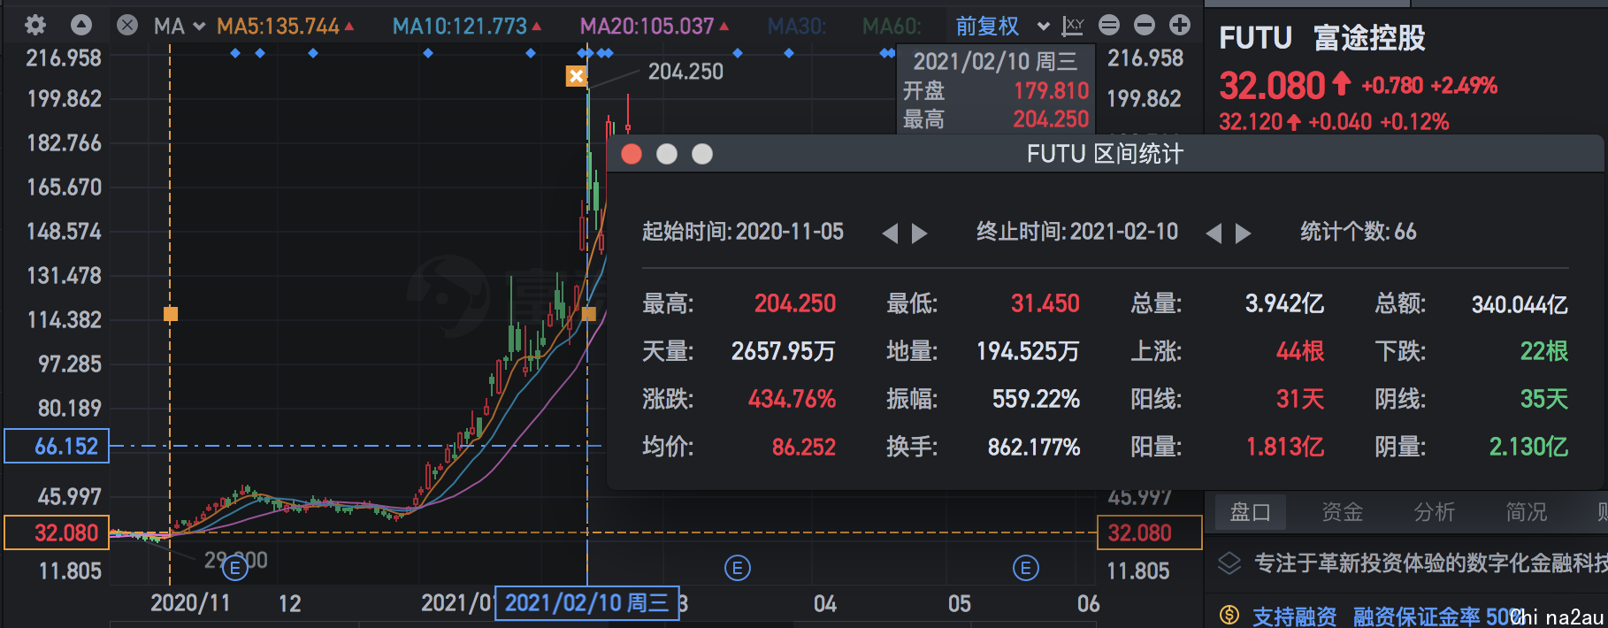
Task: Step 起始时间 back with left arrow
Action: [890, 233]
